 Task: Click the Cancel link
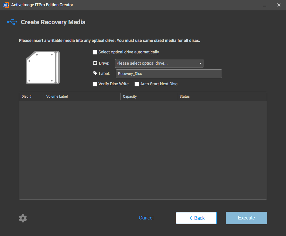coord(146,218)
